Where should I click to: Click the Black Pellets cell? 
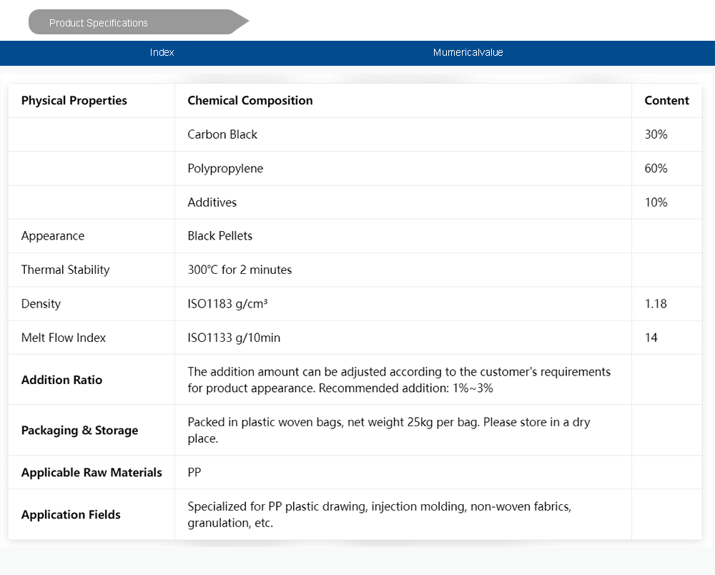coord(220,236)
